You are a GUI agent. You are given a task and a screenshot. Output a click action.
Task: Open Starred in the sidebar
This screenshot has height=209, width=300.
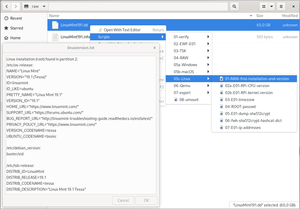pyautogui.click(x=17, y=28)
